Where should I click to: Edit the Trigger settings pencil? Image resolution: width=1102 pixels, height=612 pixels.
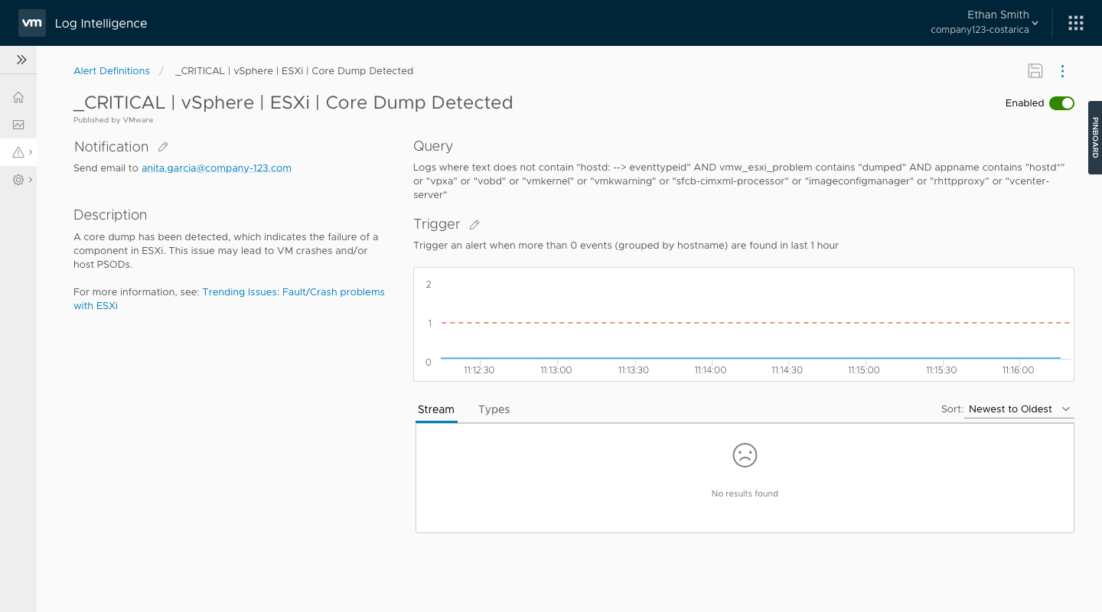tap(474, 224)
